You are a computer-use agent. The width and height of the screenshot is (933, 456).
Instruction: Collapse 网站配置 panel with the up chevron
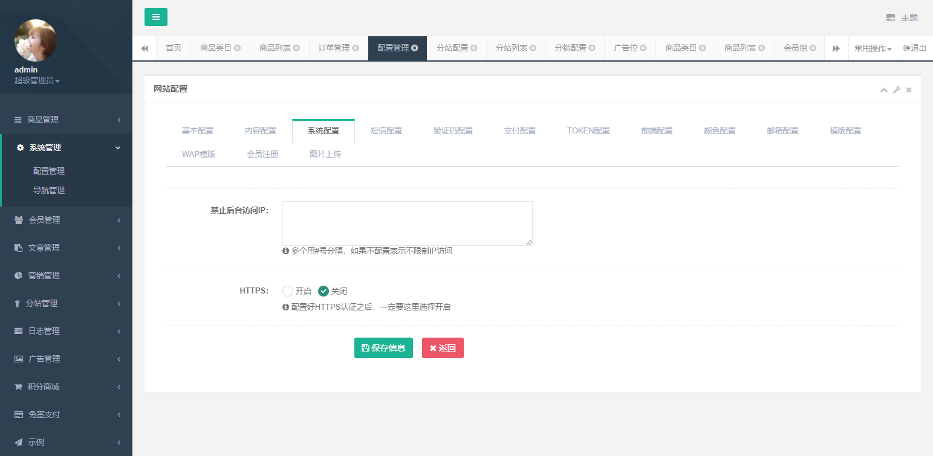pos(883,90)
